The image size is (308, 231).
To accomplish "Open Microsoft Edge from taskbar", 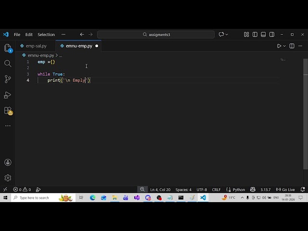I will point(92,198).
